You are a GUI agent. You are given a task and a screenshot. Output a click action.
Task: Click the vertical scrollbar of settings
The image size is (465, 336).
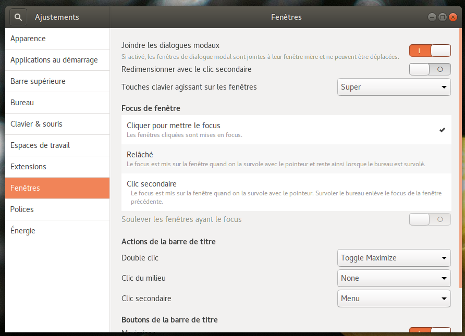point(460,158)
